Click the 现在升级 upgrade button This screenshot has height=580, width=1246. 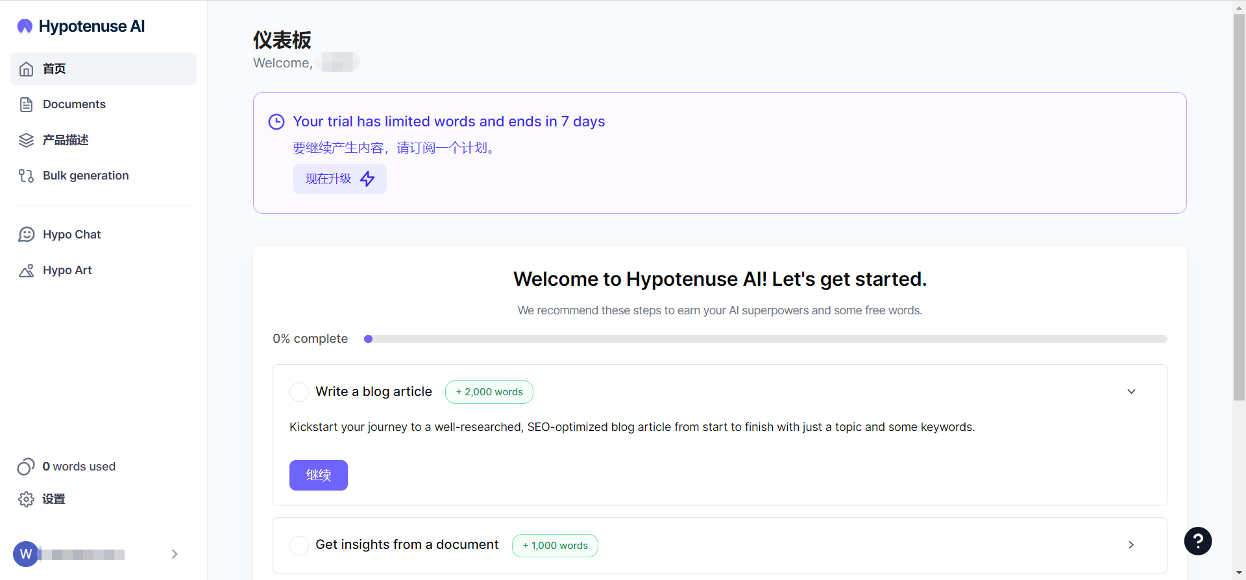(339, 179)
